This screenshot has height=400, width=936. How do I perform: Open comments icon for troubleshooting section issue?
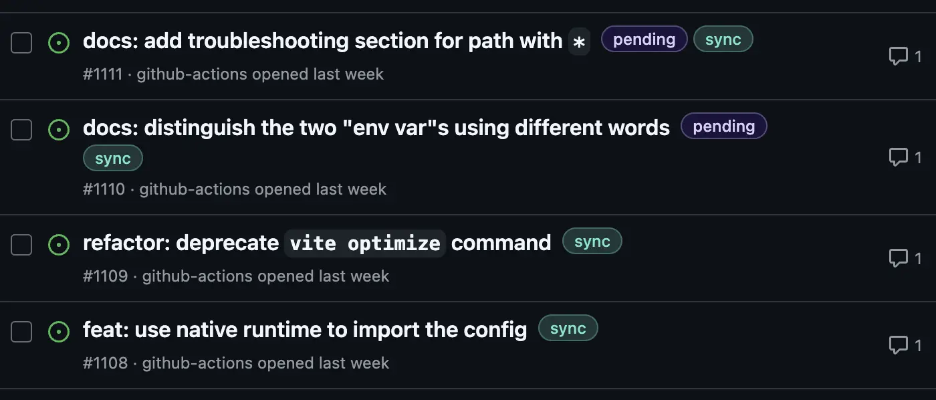click(898, 57)
